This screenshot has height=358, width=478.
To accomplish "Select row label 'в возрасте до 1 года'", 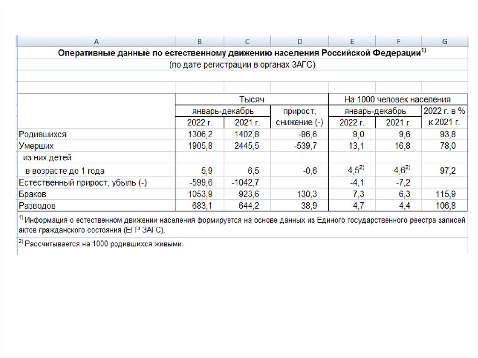I will pos(65,171).
